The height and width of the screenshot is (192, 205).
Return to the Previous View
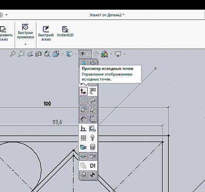point(30,54)
